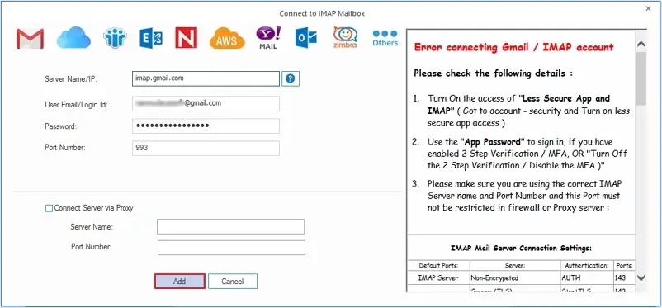Image resolution: width=662 pixels, height=308 pixels.
Task: Click the 'Non-Encrypted' table cell
Action: pos(515,278)
